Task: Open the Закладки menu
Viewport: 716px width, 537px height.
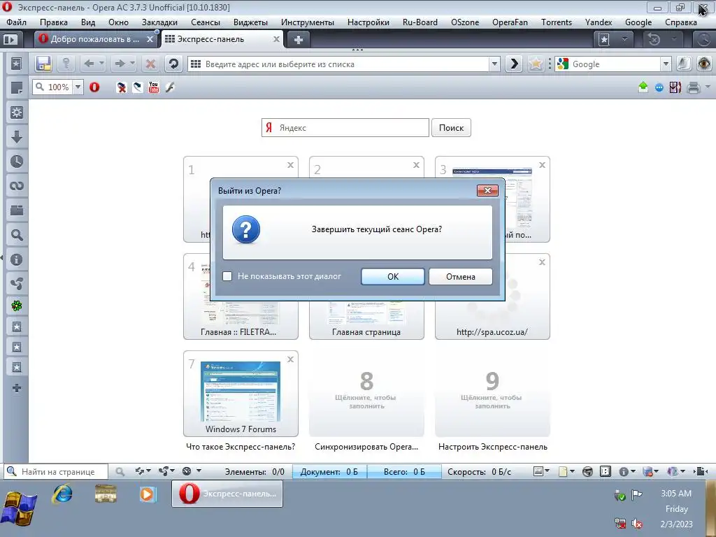Action: point(159,22)
